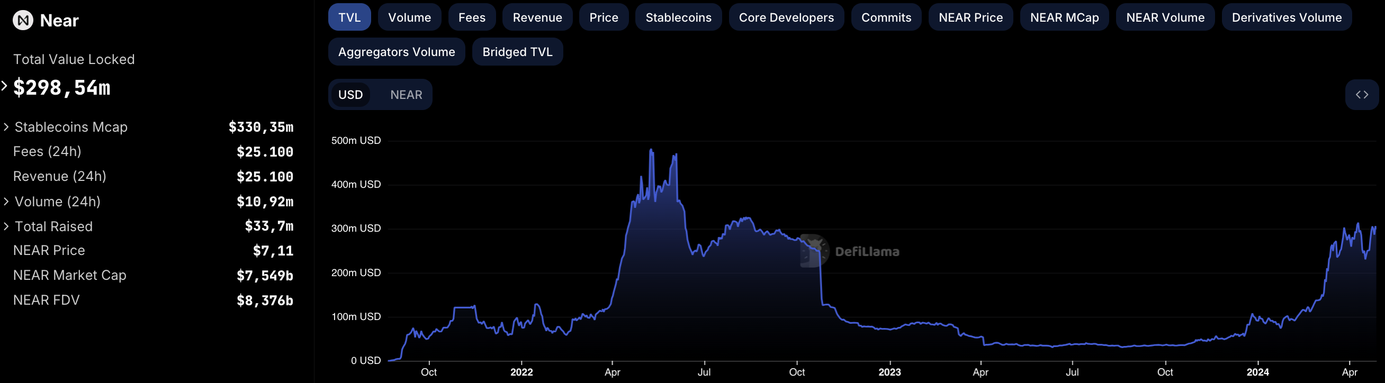Enable the TVL chart toggle

click(x=349, y=17)
